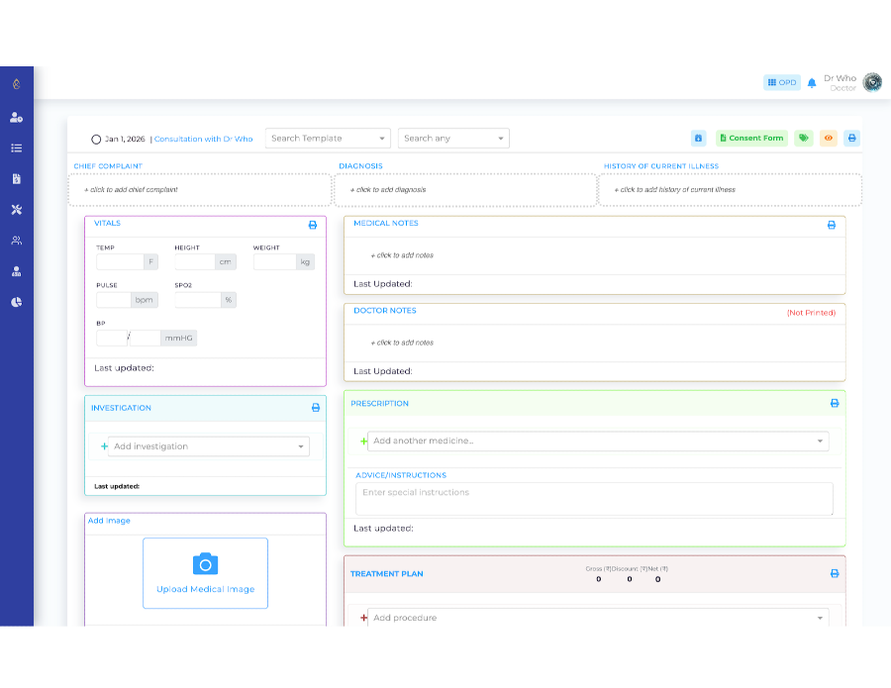Click to add notes under Medical Notes
The image size is (891, 688).
click(x=402, y=255)
